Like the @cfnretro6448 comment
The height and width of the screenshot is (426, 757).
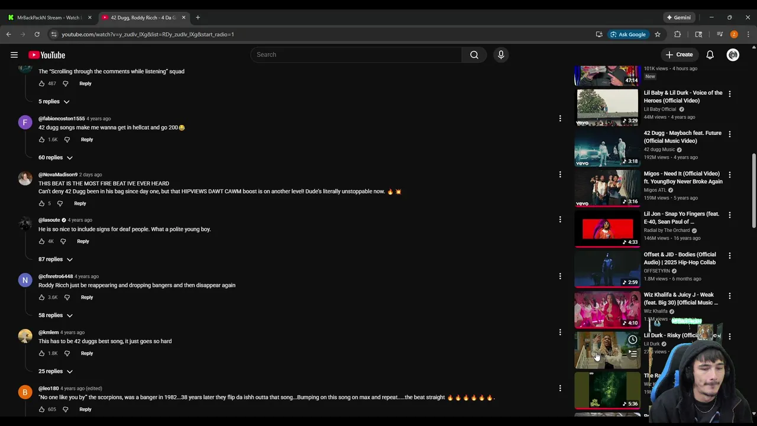click(x=41, y=298)
